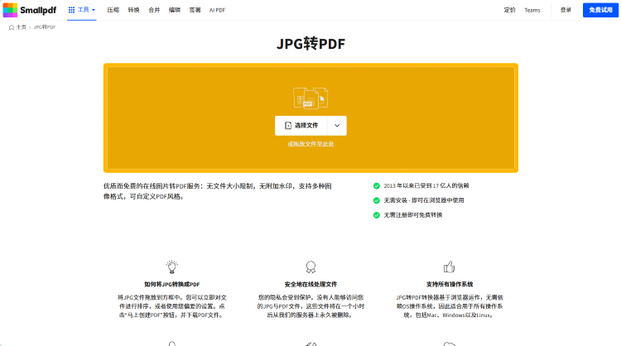
Task: Click the green check beside 无需安装
Action: pos(377,200)
